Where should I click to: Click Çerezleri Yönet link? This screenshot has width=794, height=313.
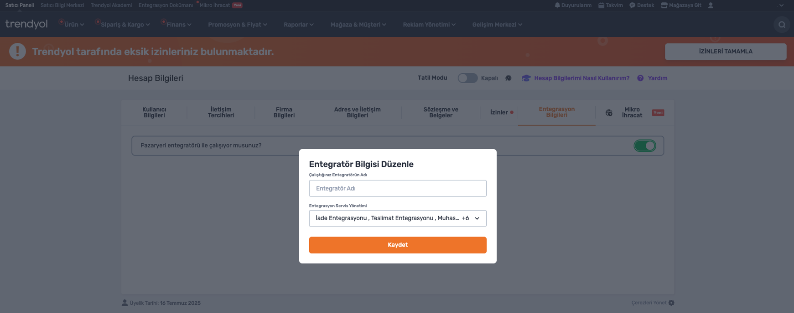[x=649, y=303]
